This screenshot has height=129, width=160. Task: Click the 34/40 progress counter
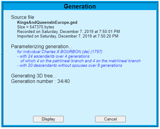pos(63,81)
